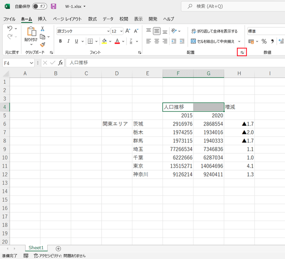The height and width of the screenshot is (259, 285).
Task: Click the Paste clipboard icon
Action: tap(31, 31)
